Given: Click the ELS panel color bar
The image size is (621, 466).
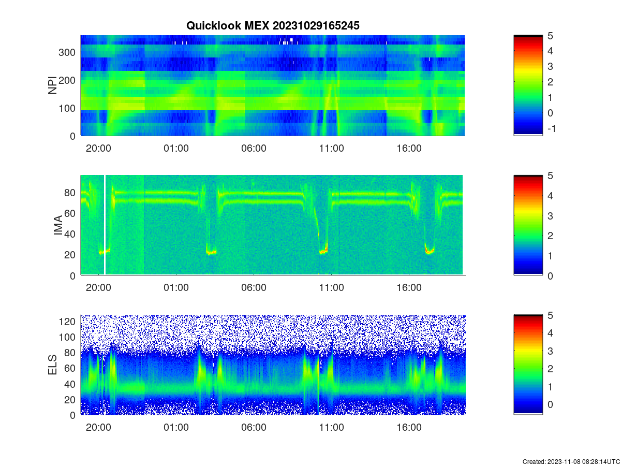Looking at the screenshot, I should point(528,365).
